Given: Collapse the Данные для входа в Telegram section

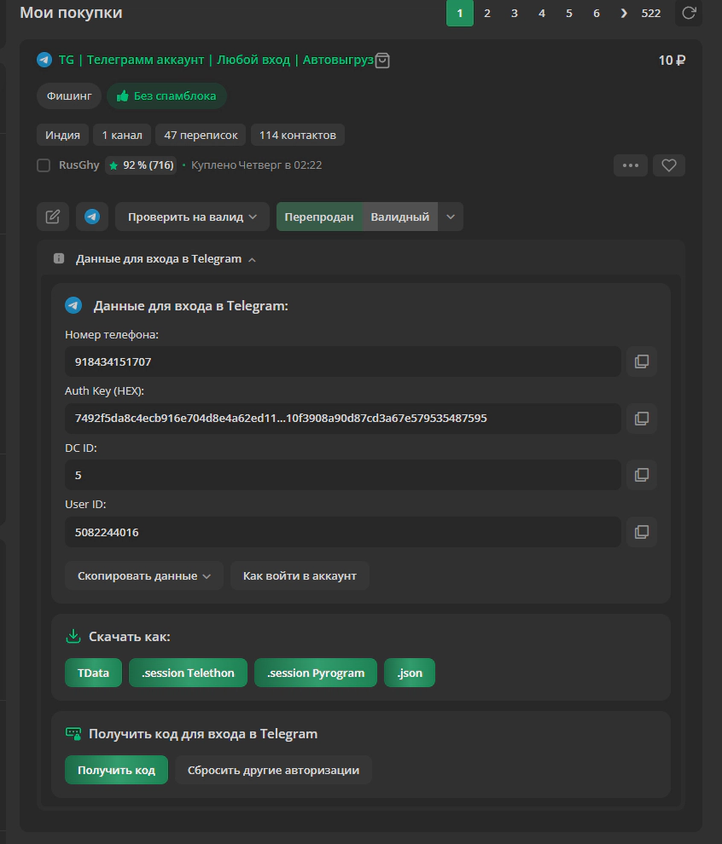Looking at the screenshot, I should tap(166, 259).
